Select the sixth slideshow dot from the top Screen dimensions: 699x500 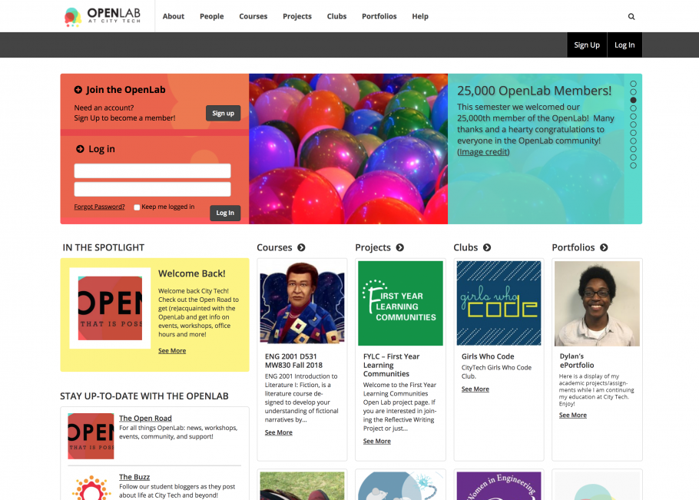coord(633,124)
